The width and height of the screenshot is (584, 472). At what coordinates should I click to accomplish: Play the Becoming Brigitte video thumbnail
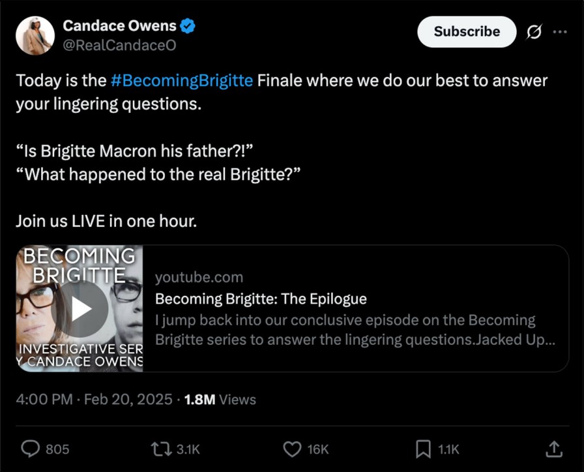pyautogui.click(x=80, y=308)
